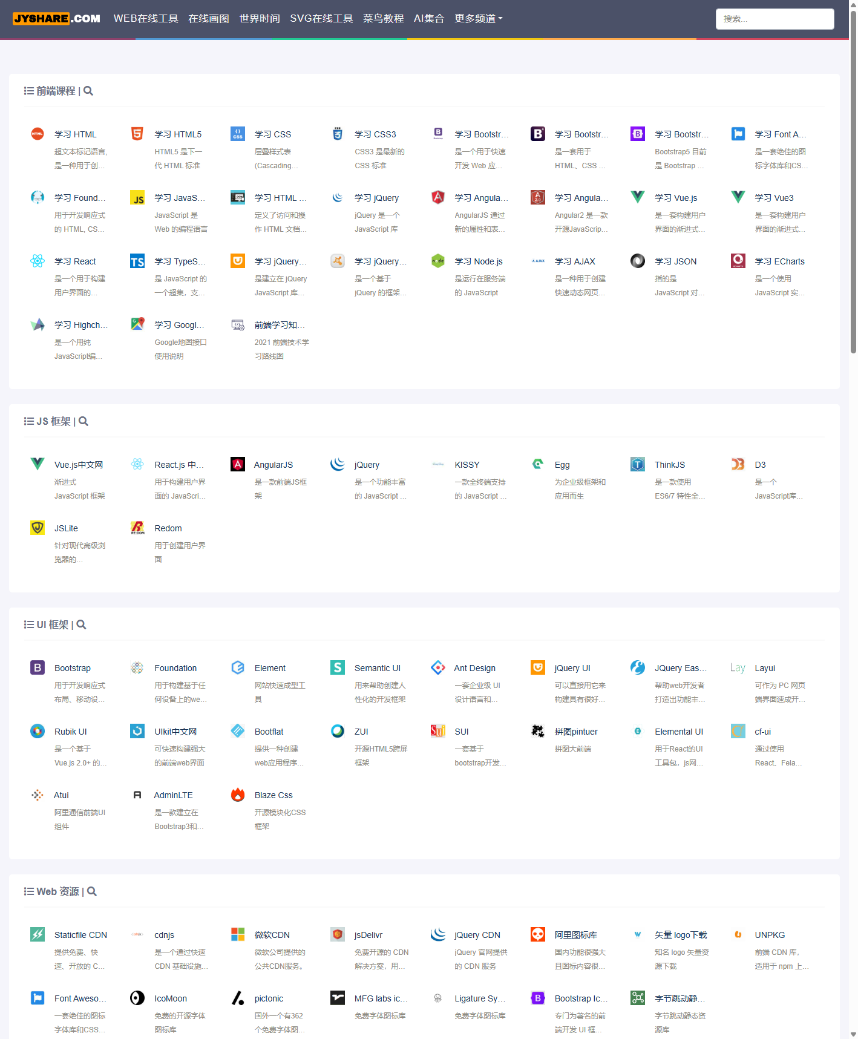
Task: Open the Vue.js中文网 link
Action: 79,465
